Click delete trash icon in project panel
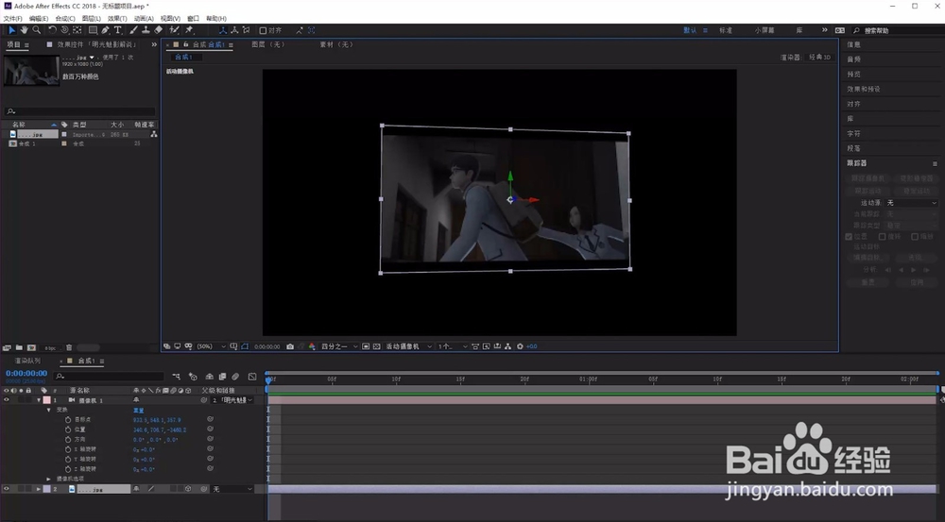The image size is (945, 522). coord(69,347)
